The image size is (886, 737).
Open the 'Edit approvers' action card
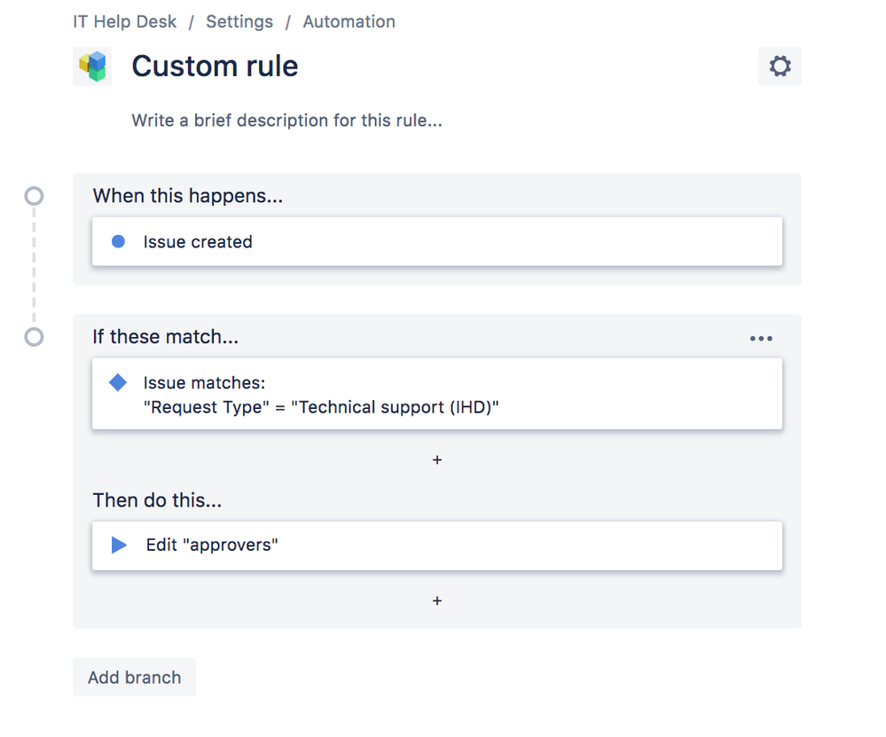click(437, 545)
